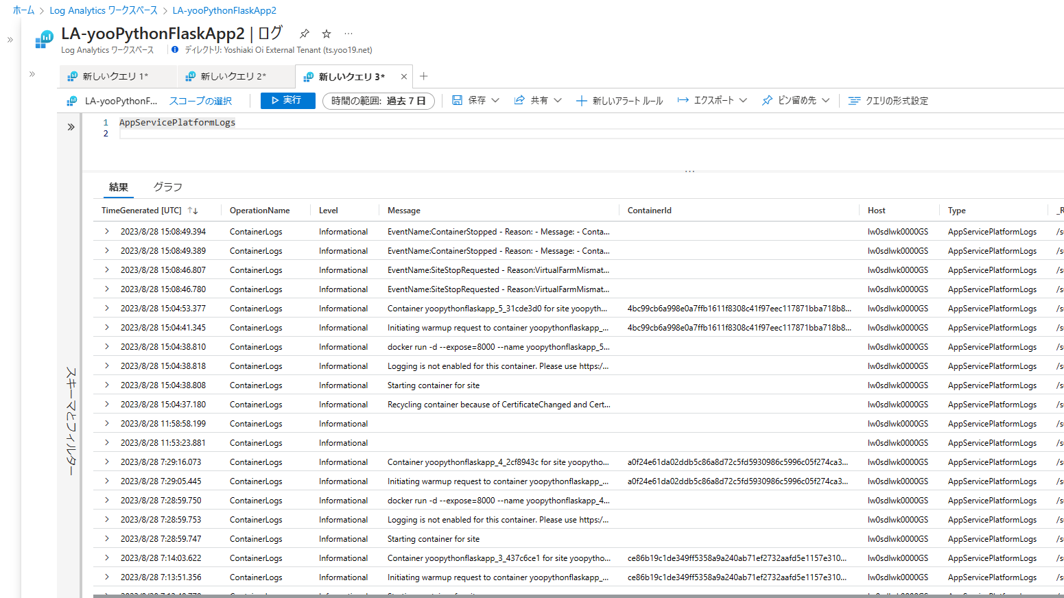Click the Log Analytics workspace icon beside the title
The width and height of the screenshot is (1064, 598).
click(43, 39)
